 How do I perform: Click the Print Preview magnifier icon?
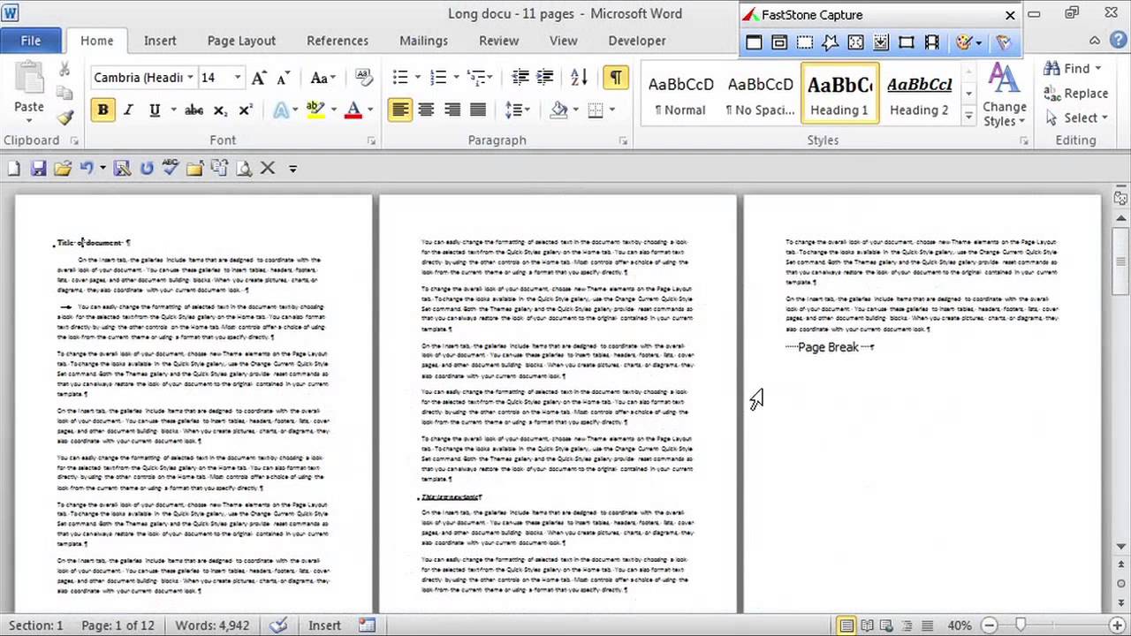pos(243,168)
